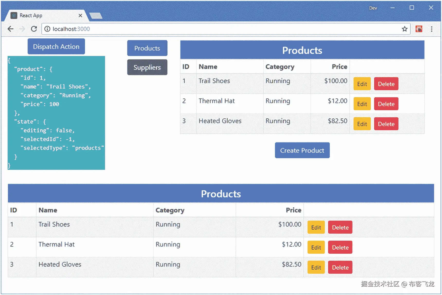Viewport: 442px width, 295px height.
Task: Edit Thermal Hat in the lower table
Action: pos(316,247)
